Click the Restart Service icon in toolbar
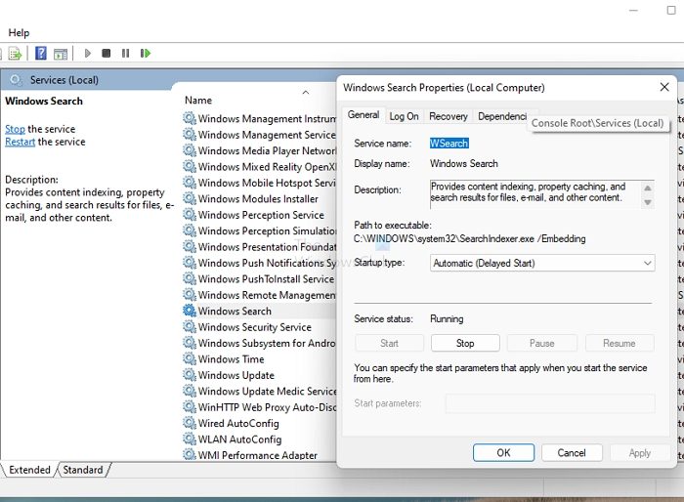684x502 pixels. pyautogui.click(x=146, y=53)
